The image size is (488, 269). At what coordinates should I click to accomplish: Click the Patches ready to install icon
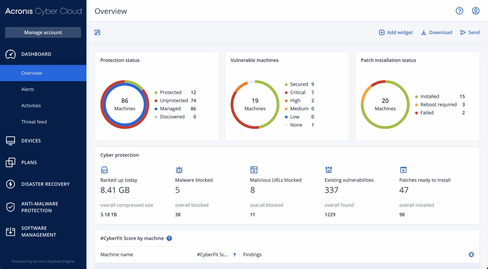click(403, 170)
